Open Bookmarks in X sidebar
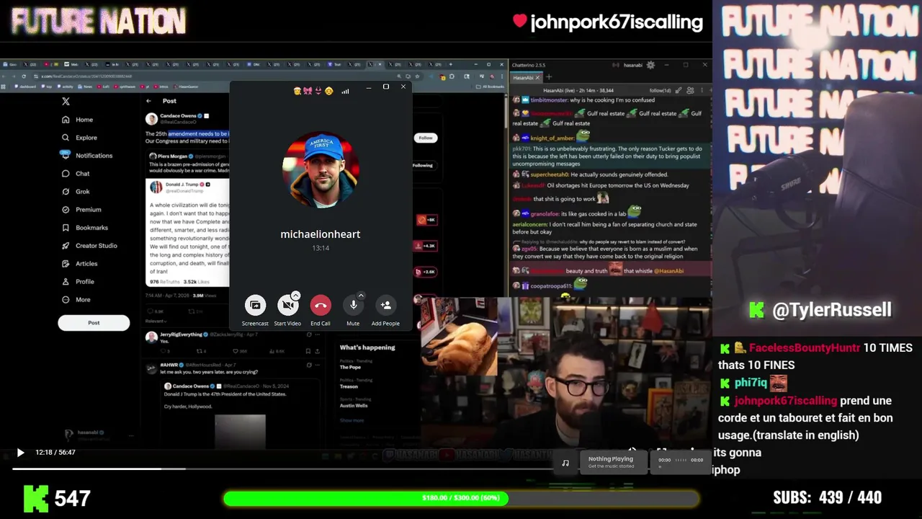922x519 pixels. (84, 228)
